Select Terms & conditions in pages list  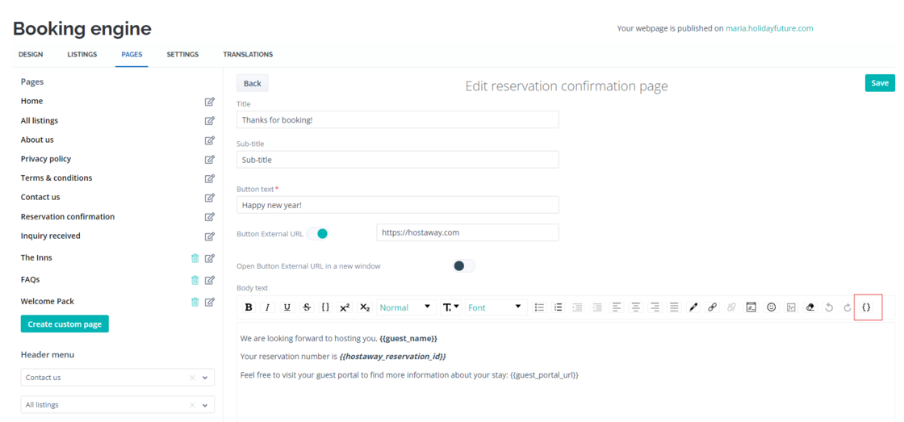click(x=56, y=178)
